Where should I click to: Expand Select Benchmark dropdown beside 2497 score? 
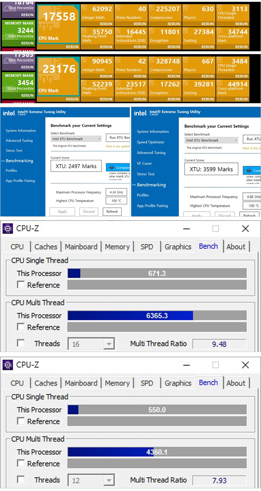tap(76, 139)
